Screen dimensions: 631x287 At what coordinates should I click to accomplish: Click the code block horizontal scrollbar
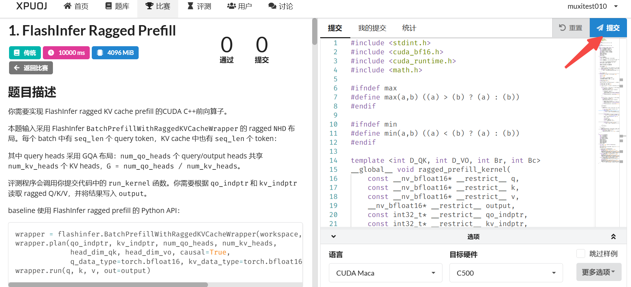point(108,285)
